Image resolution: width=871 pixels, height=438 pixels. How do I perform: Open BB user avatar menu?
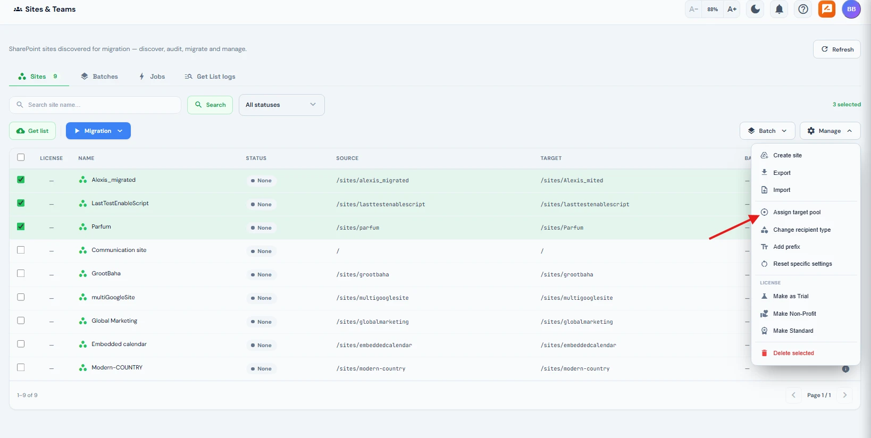(851, 9)
